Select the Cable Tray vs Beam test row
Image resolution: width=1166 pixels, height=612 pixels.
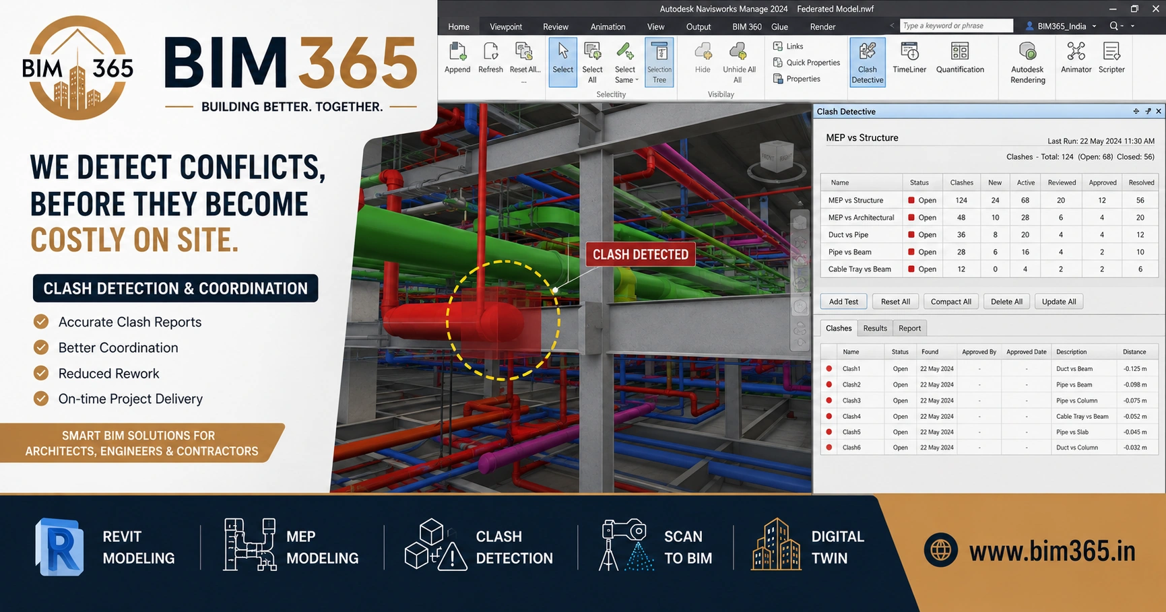pos(990,269)
